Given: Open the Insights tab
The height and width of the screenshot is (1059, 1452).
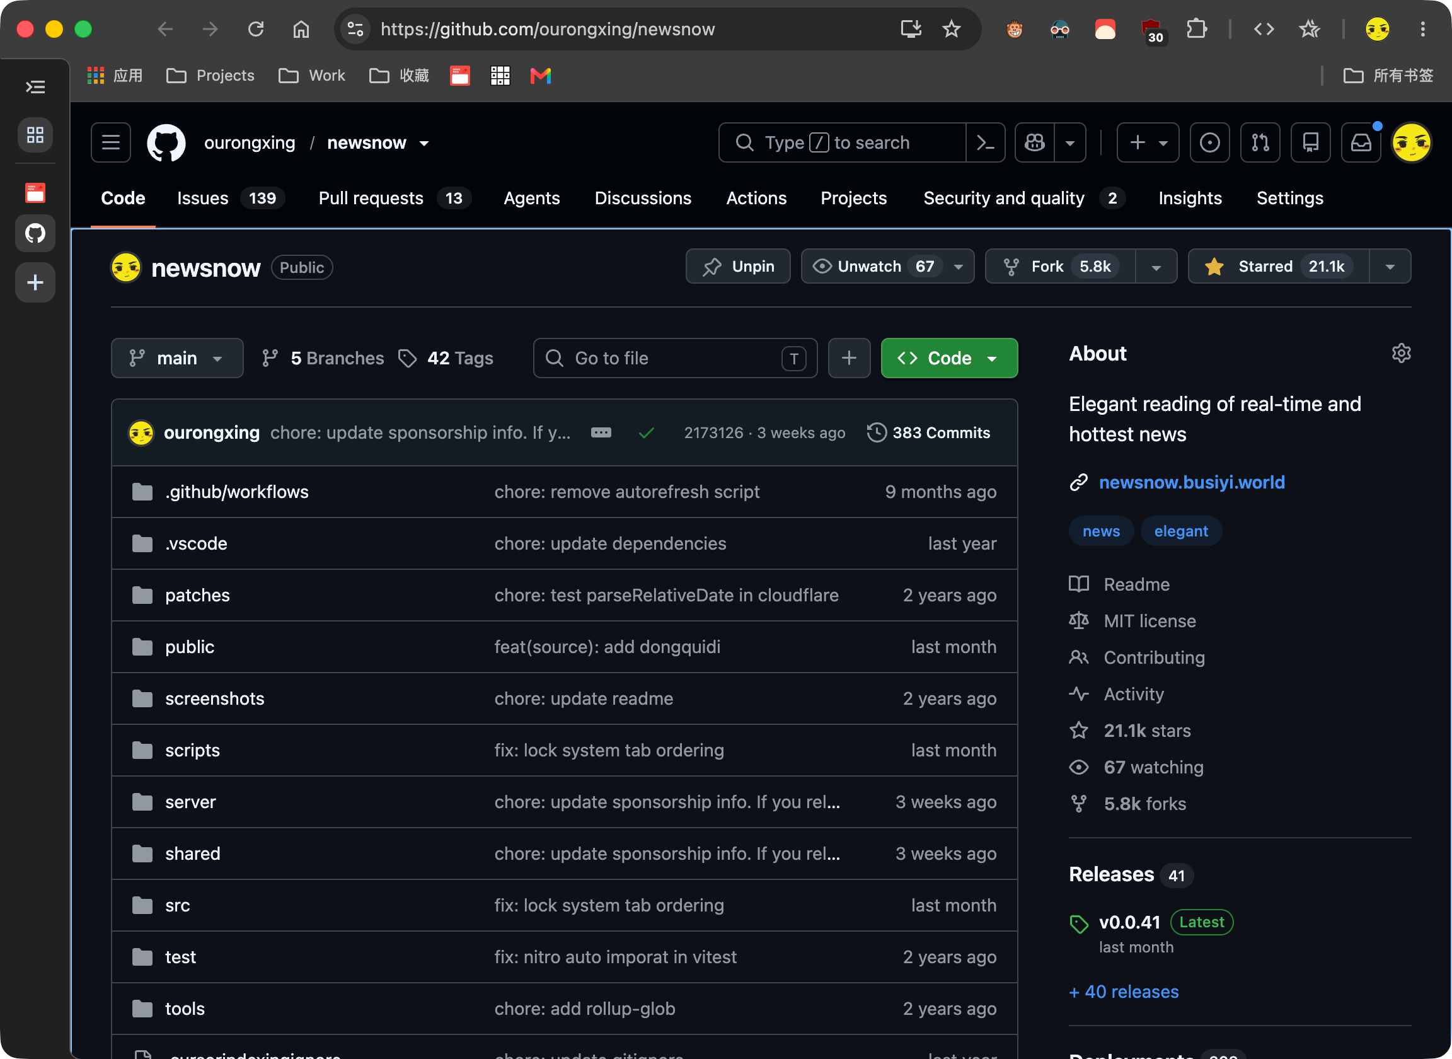Looking at the screenshot, I should [1190, 198].
